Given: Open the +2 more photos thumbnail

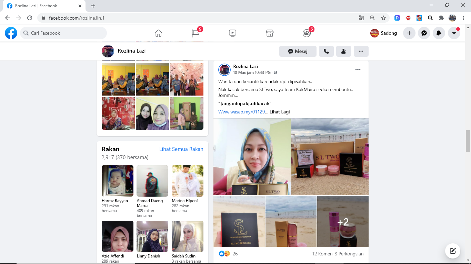Looking at the screenshot, I should pyautogui.click(x=343, y=222).
